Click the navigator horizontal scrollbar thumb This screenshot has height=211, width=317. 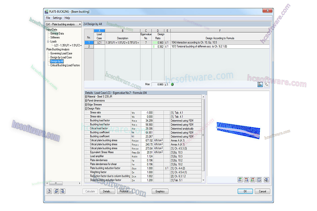[x=56, y=183]
